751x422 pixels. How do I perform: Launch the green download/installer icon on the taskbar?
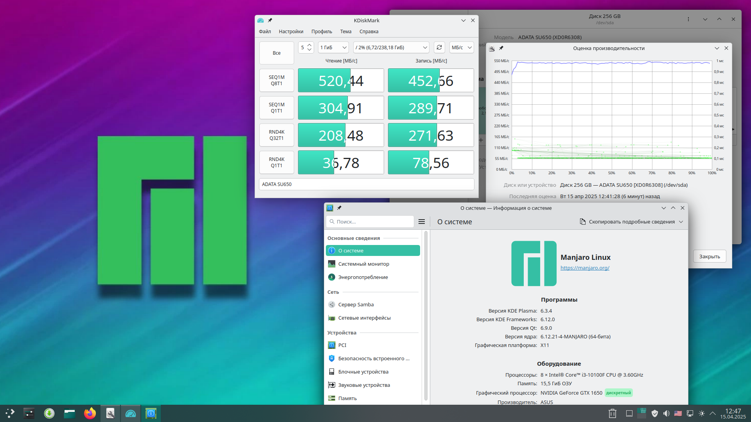49,413
